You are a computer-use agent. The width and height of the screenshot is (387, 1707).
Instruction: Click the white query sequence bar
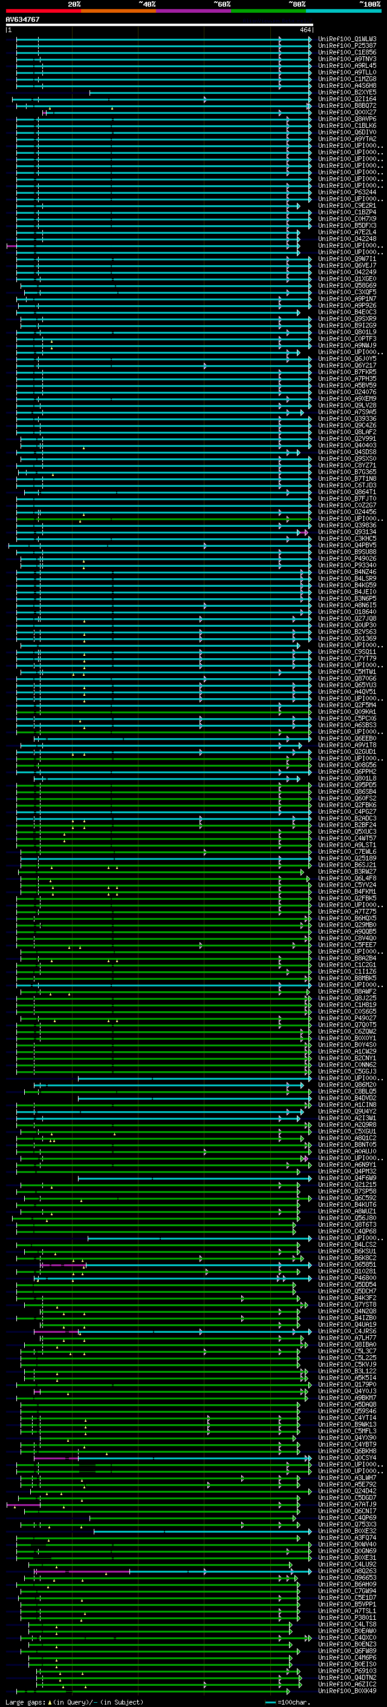tap(160, 24)
